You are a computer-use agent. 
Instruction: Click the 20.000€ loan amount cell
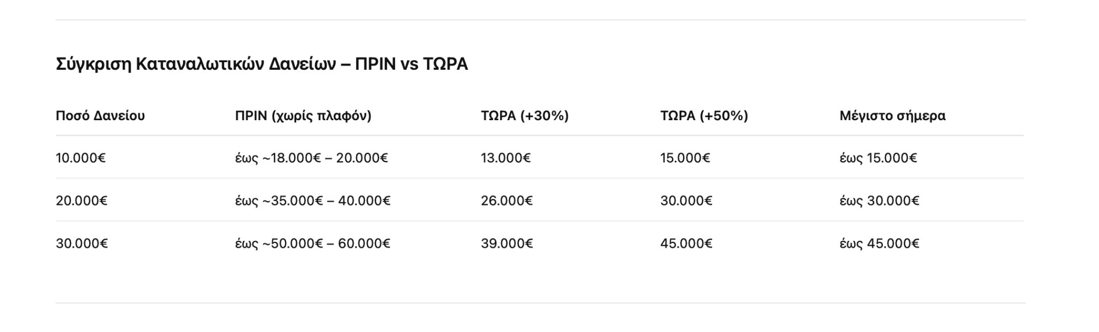pos(82,201)
